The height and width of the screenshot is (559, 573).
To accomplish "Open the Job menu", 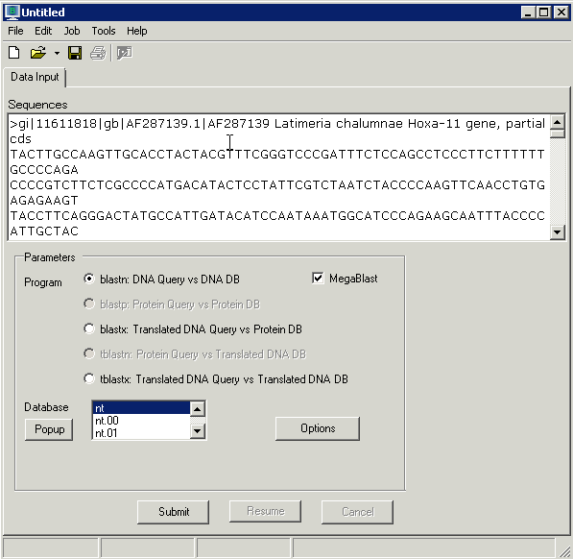I will coord(72,31).
